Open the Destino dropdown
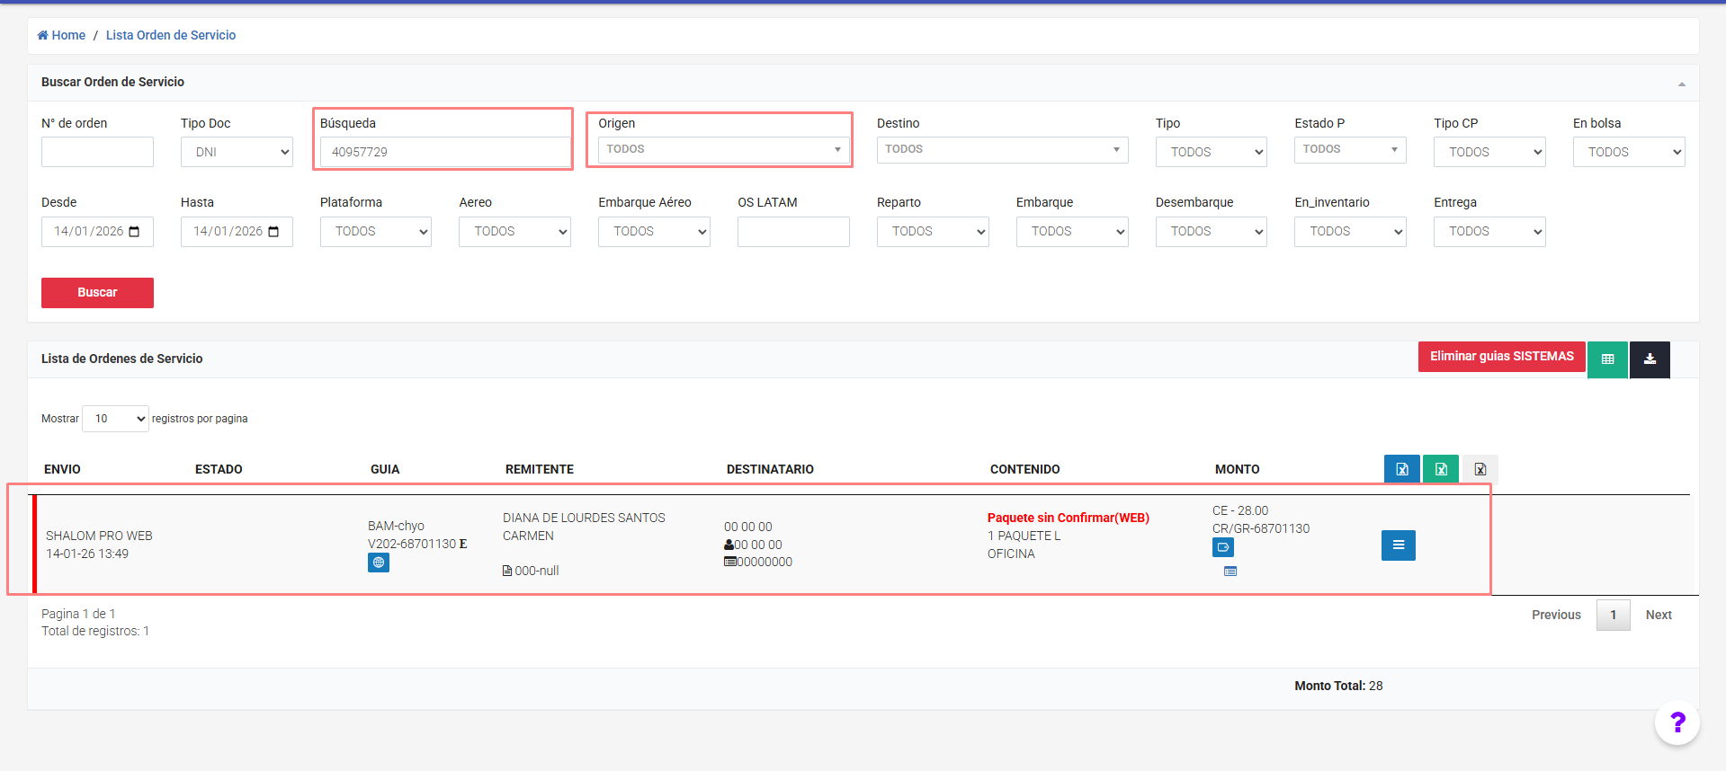 pos(1002,149)
